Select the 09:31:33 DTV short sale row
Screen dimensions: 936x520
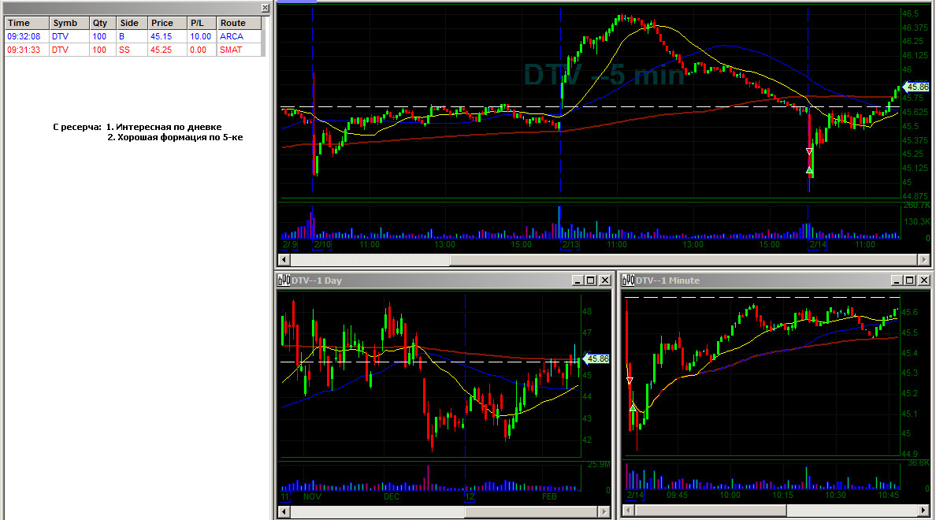133,50
